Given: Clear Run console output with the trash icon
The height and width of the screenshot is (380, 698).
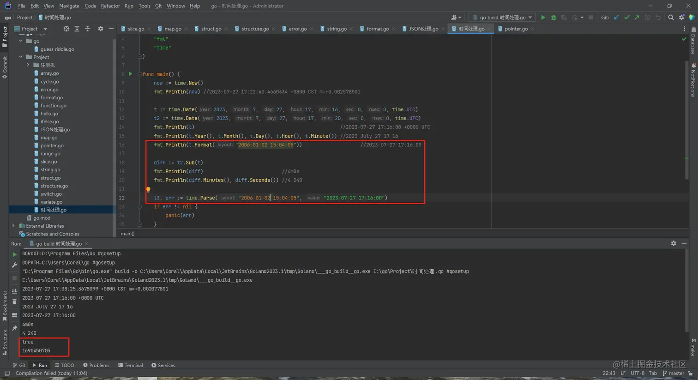Looking at the screenshot, I should click(x=14, y=302).
